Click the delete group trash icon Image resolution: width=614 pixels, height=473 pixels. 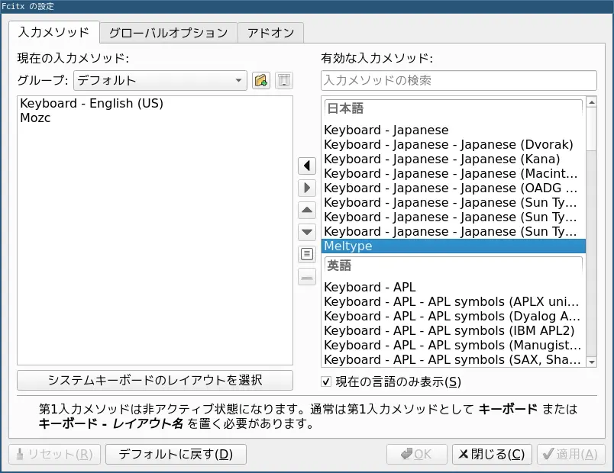click(x=284, y=81)
